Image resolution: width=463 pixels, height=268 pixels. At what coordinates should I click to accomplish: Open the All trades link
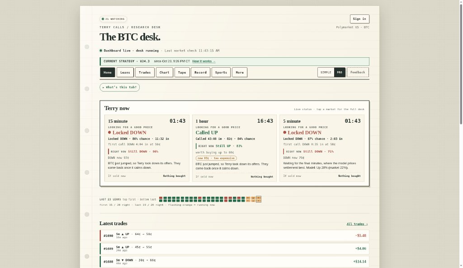click(x=357, y=224)
